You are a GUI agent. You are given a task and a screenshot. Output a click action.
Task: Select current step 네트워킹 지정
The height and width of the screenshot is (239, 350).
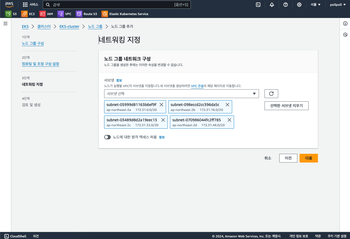coord(32,84)
